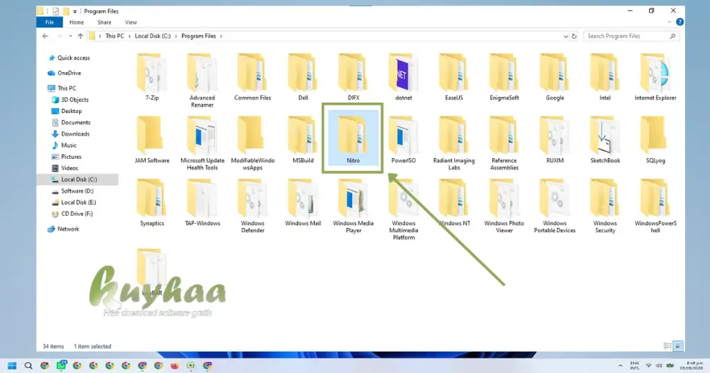Screen dimensions: 710x373
Task: Show hidden system tray icons
Action: pos(621,366)
